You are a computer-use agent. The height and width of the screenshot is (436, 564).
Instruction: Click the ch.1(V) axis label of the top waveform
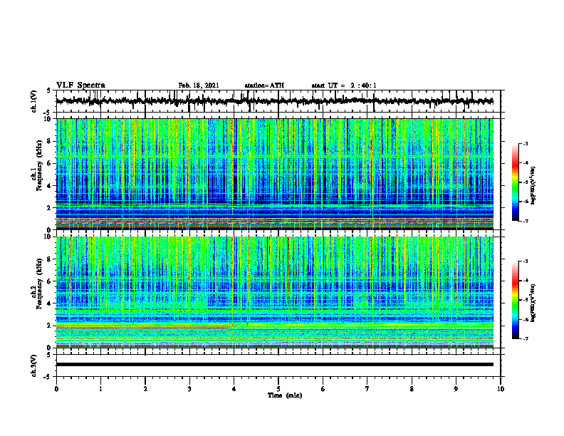34,101
